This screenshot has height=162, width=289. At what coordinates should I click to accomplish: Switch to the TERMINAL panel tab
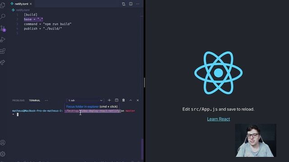34,100
